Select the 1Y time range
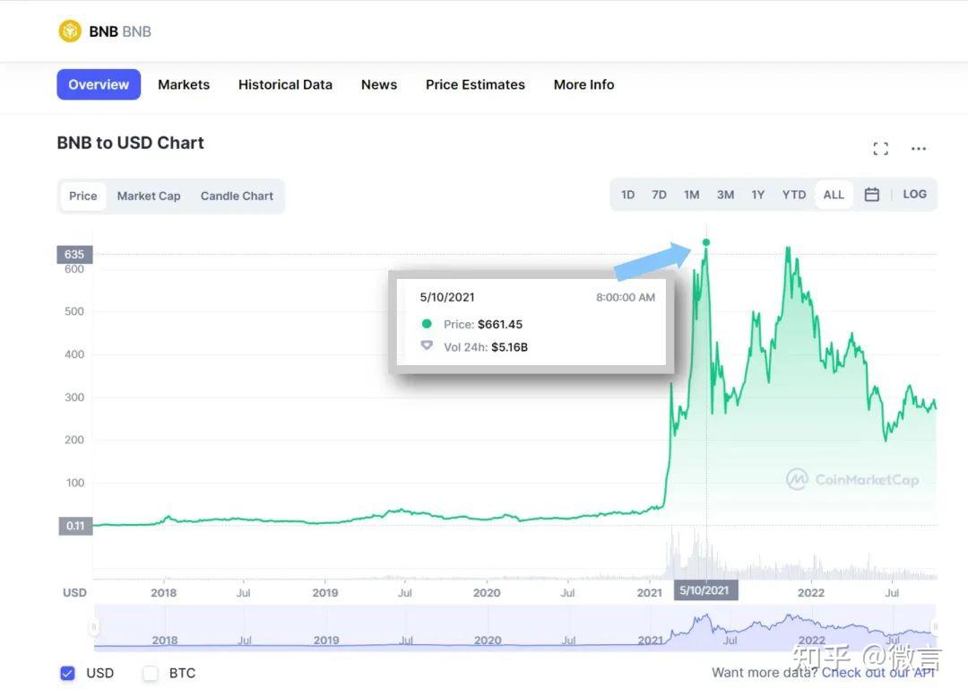 pyautogui.click(x=757, y=194)
